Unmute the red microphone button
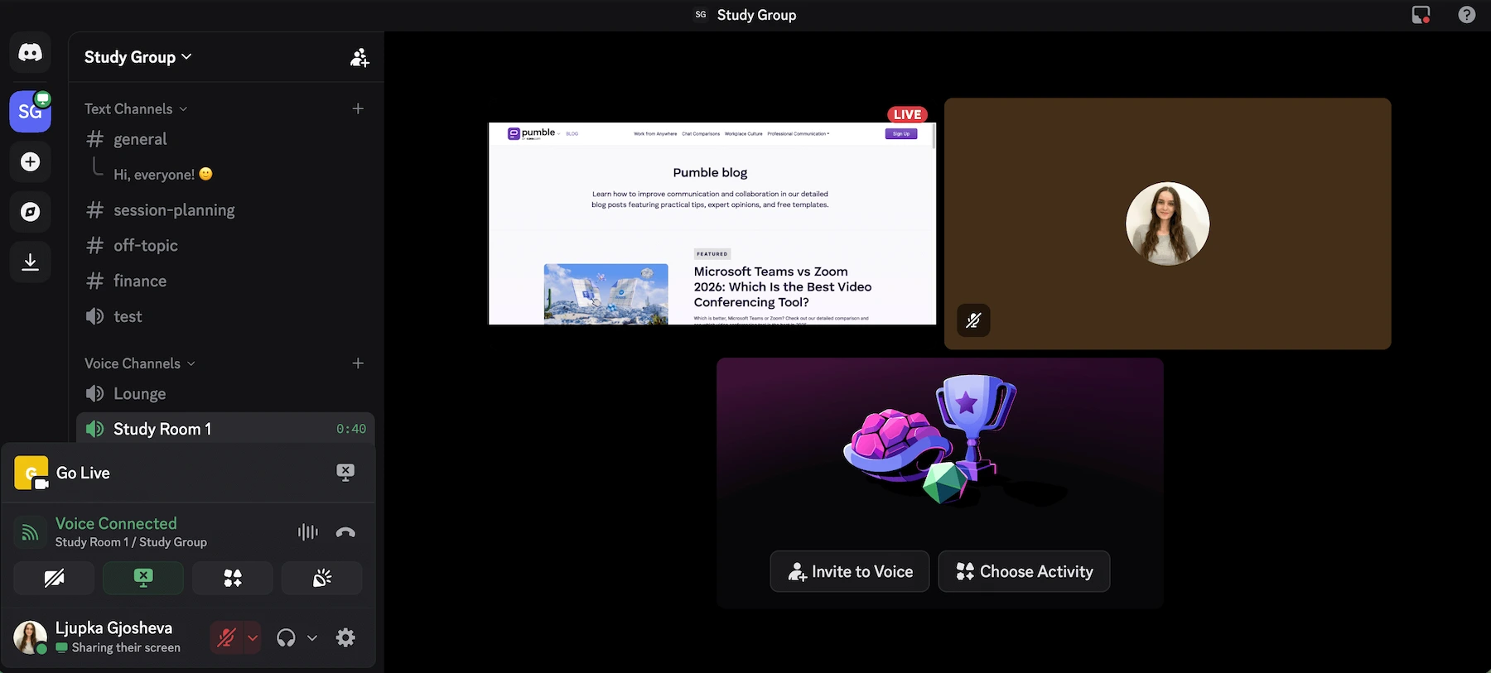Image resolution: width=1491 pixels, height=673 pixels. [x=226, y=637]
